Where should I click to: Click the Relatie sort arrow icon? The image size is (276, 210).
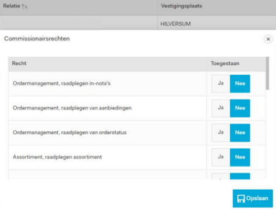[x=24, y=6]
